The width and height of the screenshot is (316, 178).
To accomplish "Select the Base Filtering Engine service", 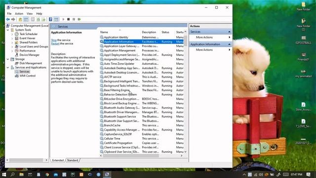I will pos(142,90).
